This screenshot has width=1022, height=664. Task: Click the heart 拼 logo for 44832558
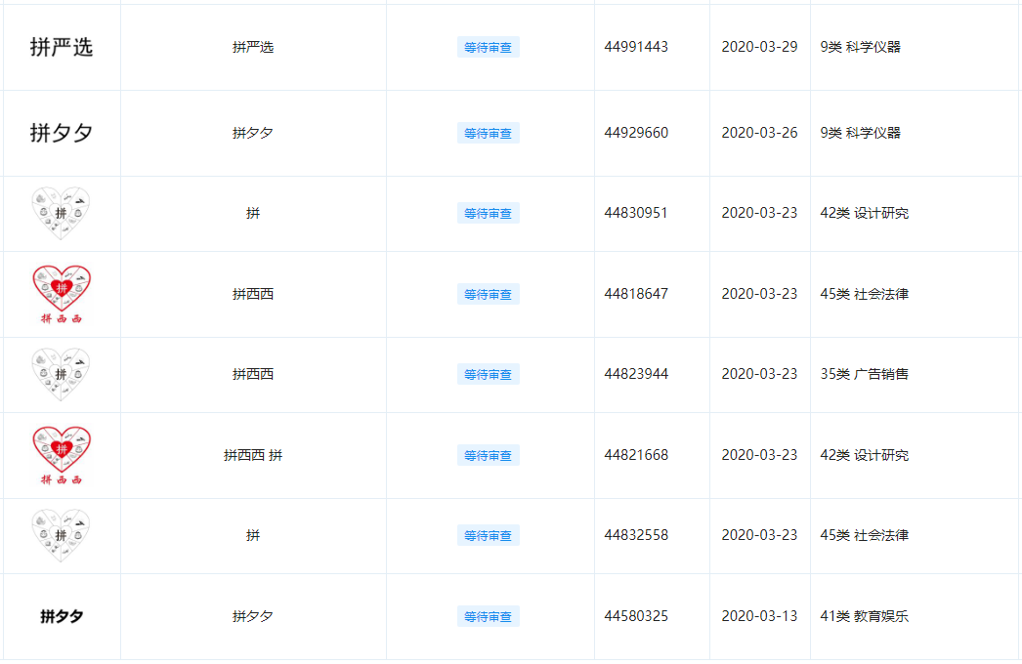point(60,535)
